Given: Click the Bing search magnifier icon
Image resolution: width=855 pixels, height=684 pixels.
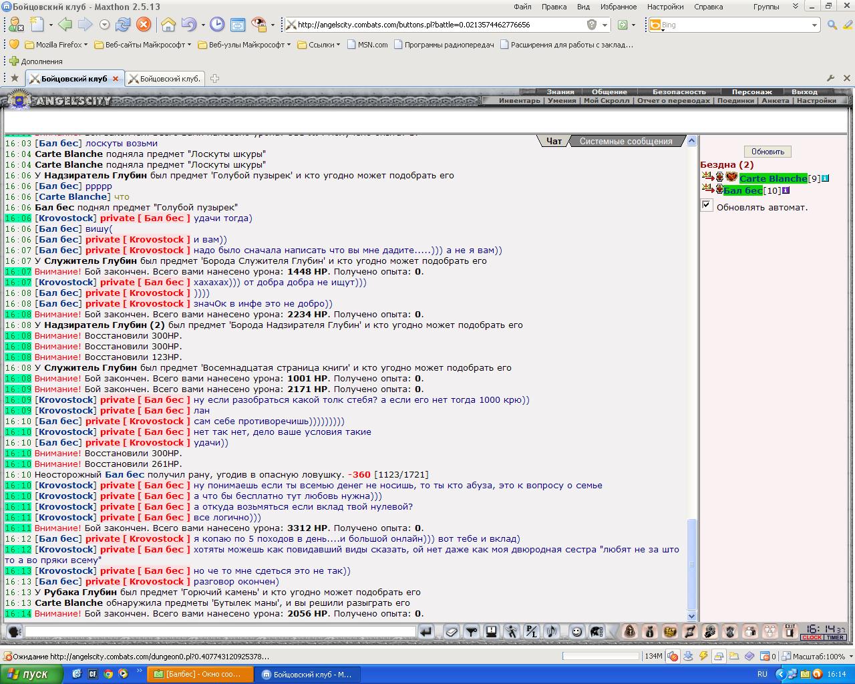Looking at the screenshot, I should (832, 25).
